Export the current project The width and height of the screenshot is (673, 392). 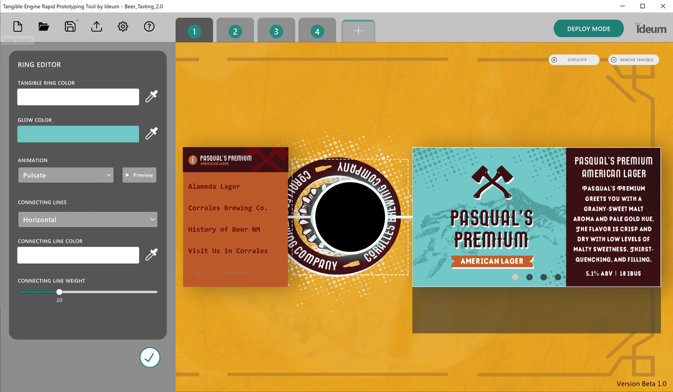(96, 26)
